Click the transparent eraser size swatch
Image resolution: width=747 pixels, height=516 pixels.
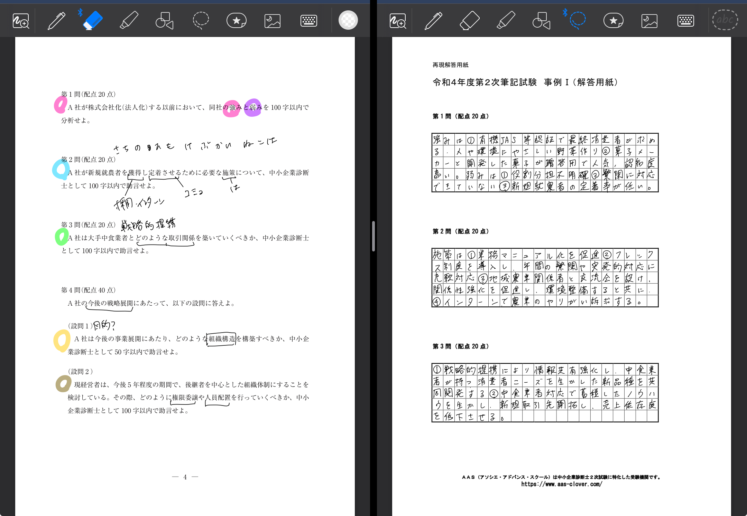[348, 20]
